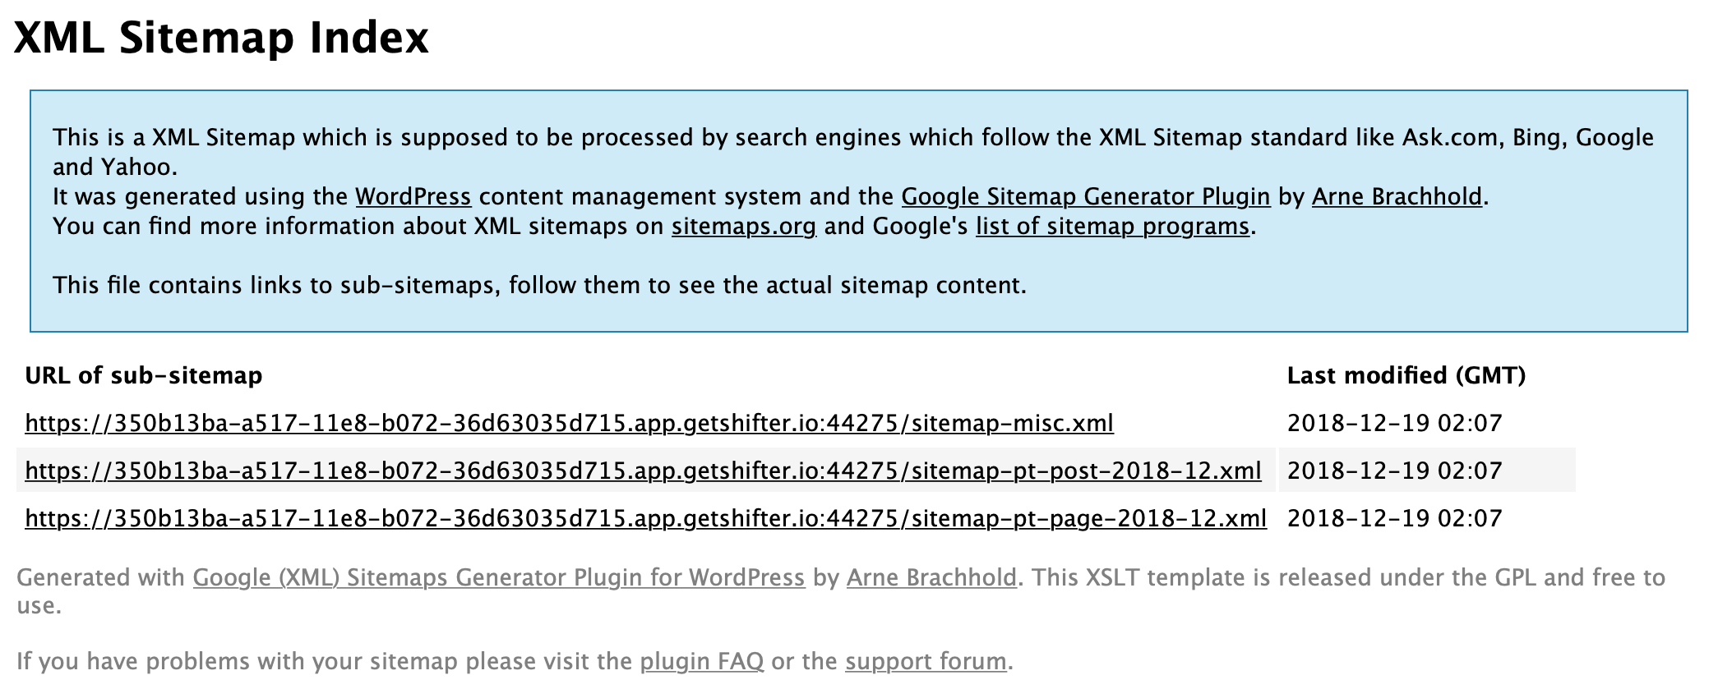
Task: Open the WordPress link in info box
Action: tap(413, 197)
